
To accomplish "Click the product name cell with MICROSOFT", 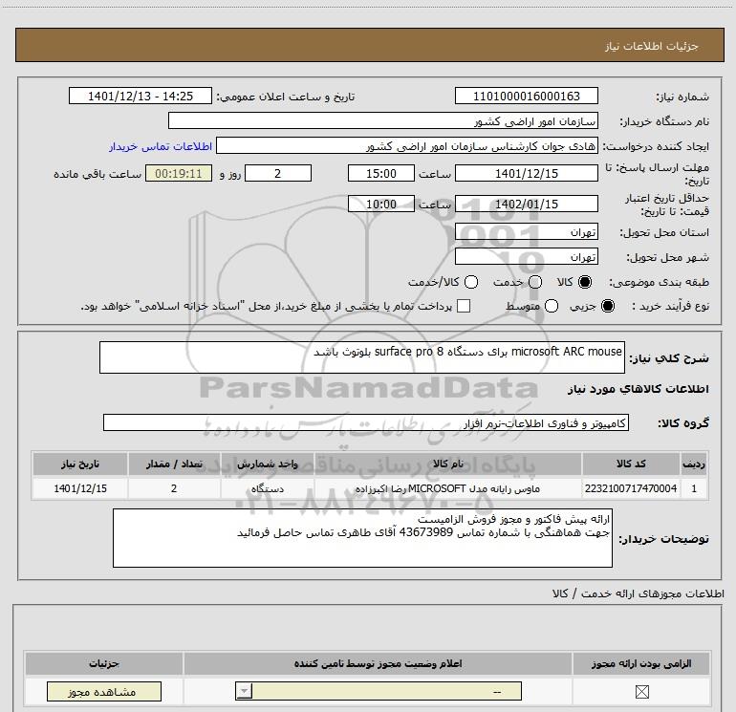I will pos(447,488).
